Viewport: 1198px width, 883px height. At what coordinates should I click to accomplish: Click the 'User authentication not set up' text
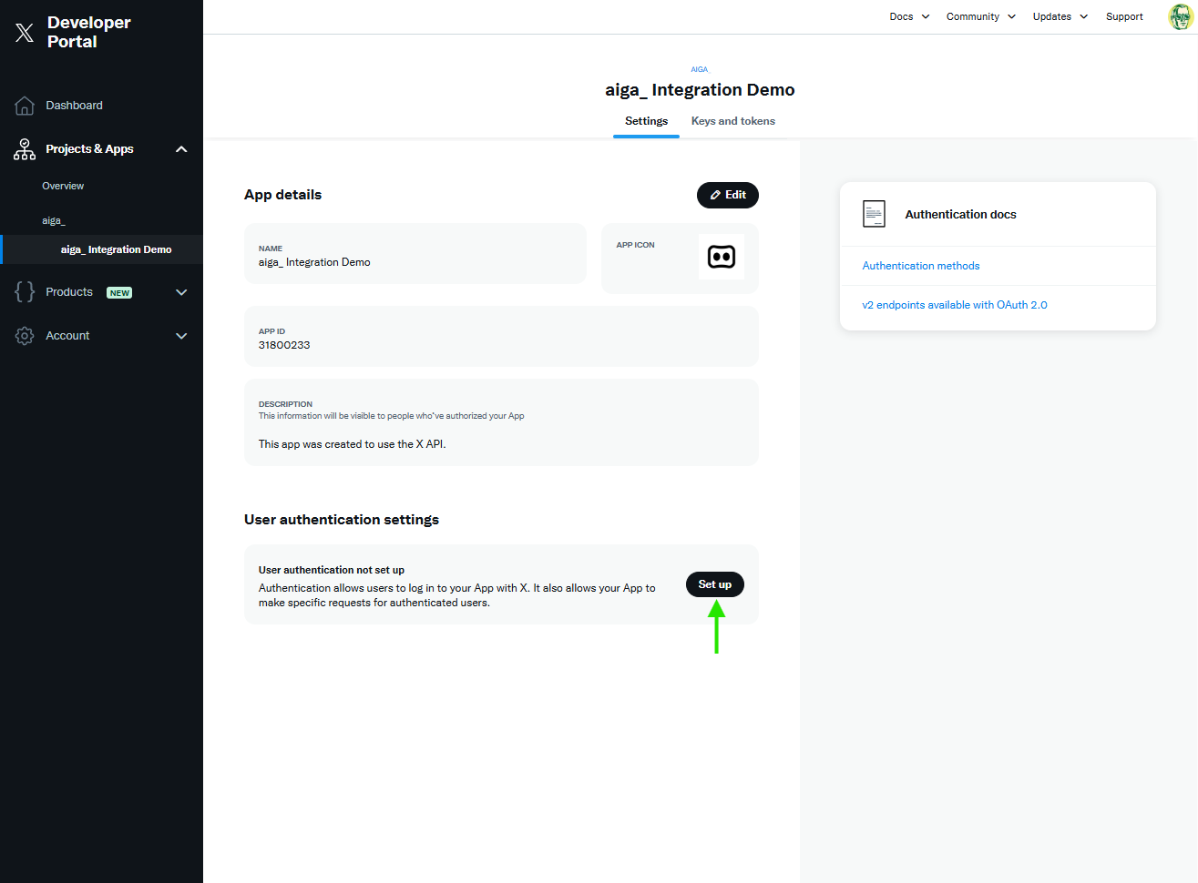(x=332, y=570)
